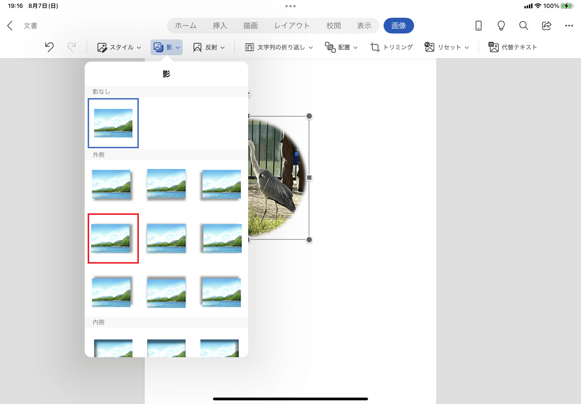Tap the battery indicator in status bar

tap(567, 6)
